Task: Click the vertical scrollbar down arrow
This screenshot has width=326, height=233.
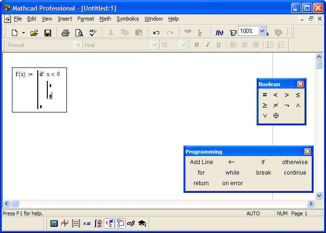Action: [319, 195]
